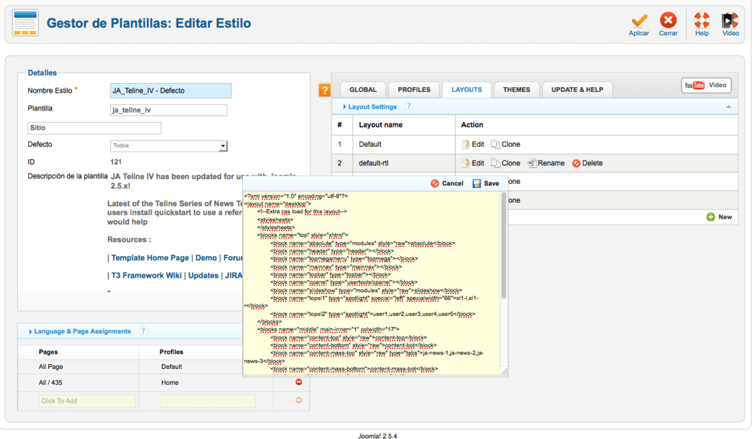This screenshot has height=439, width=755.
Task: Click Rename icon for default-rtl layout
Action: pyautogui.click(x=532, y=163)
